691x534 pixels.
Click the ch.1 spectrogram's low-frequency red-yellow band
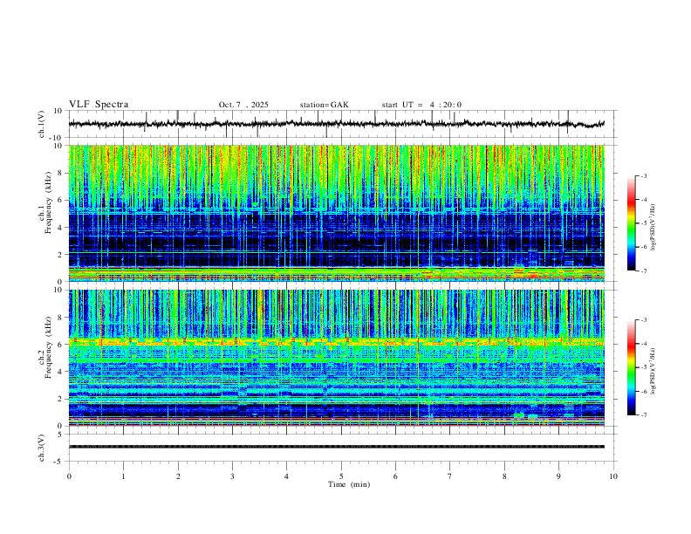tap(336, 274)
